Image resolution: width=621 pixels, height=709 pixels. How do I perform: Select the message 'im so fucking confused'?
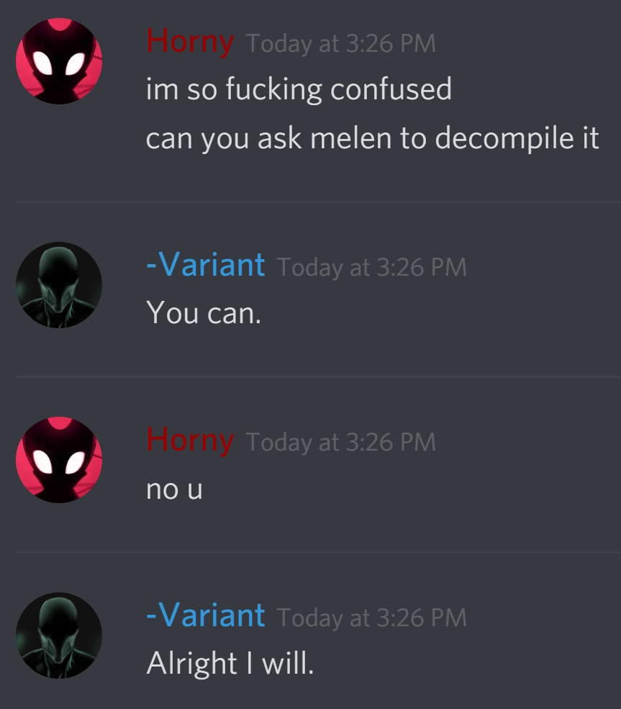pyautogui.click(x=299, y=89)
